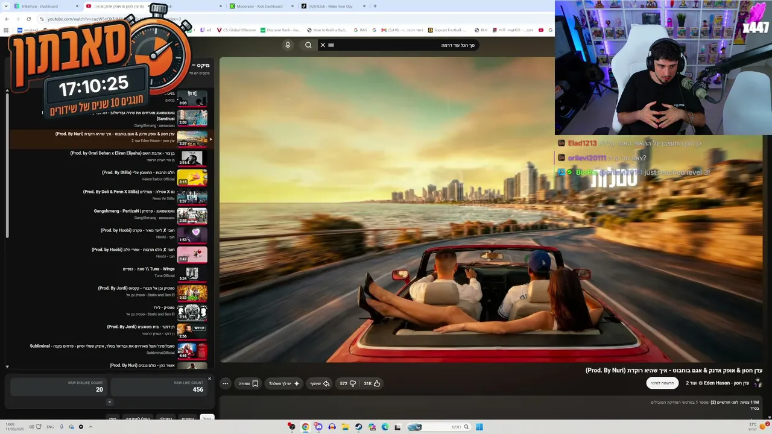Screen dimensions: 772x434
Task: Reload the page with the refresh icon
Action: point(28,19)
